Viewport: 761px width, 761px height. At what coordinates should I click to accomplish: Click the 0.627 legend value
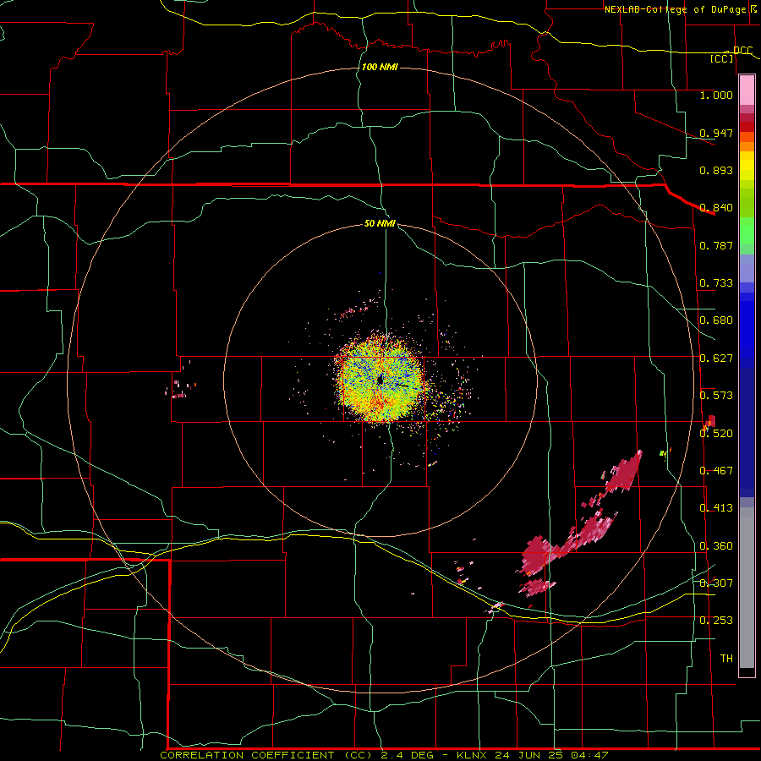(716, 359)
